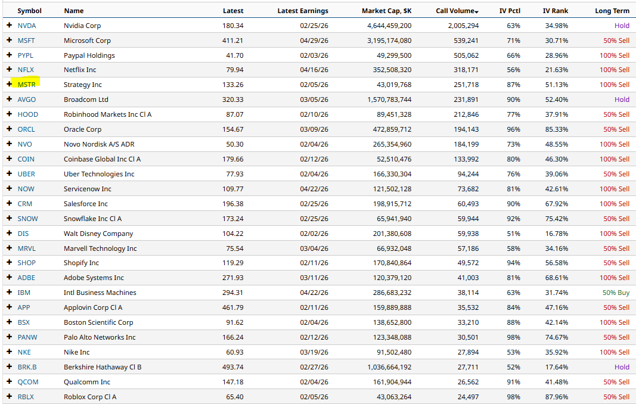The width and height of the screenshot is (636, 404).
Task: Select Microsoft market cap 3,195,174,080
Action: coord(389,41)
